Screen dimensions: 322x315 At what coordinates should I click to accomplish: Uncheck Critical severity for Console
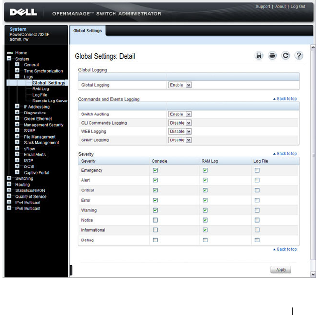[155, 190]
